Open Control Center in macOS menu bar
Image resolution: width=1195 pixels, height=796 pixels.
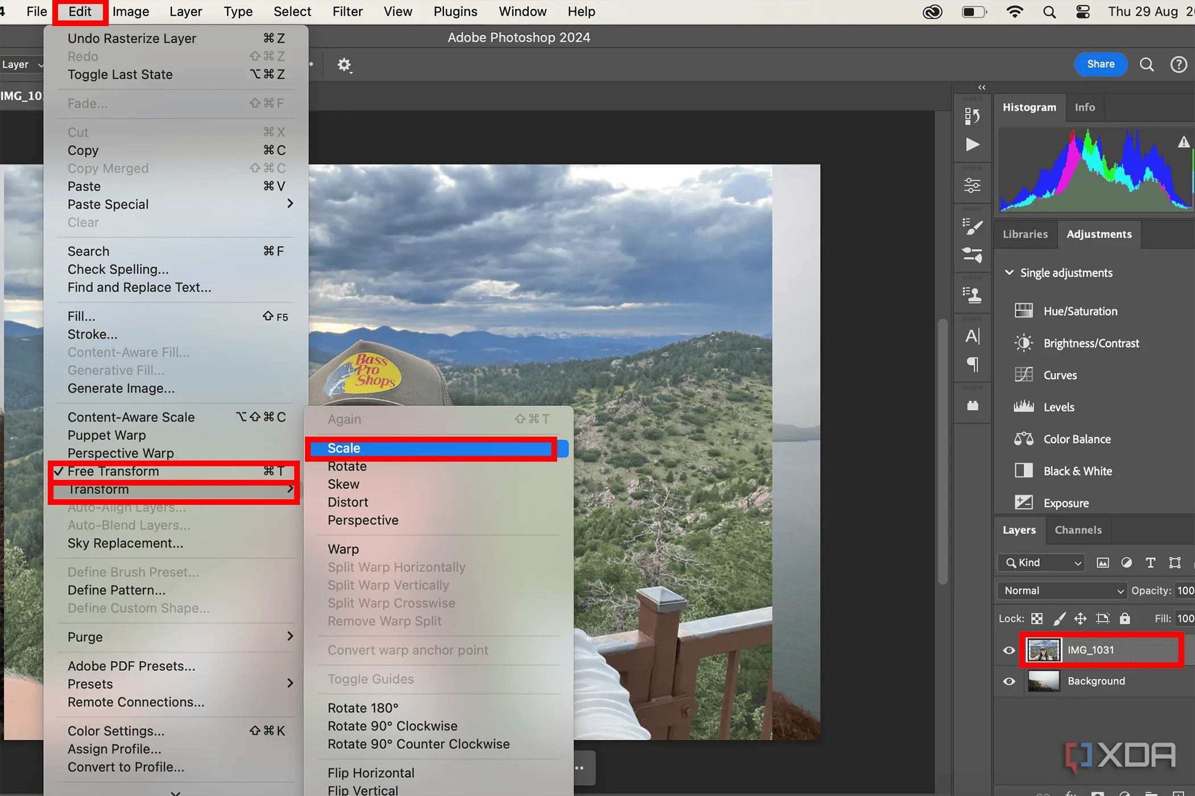click(1083, 11)
